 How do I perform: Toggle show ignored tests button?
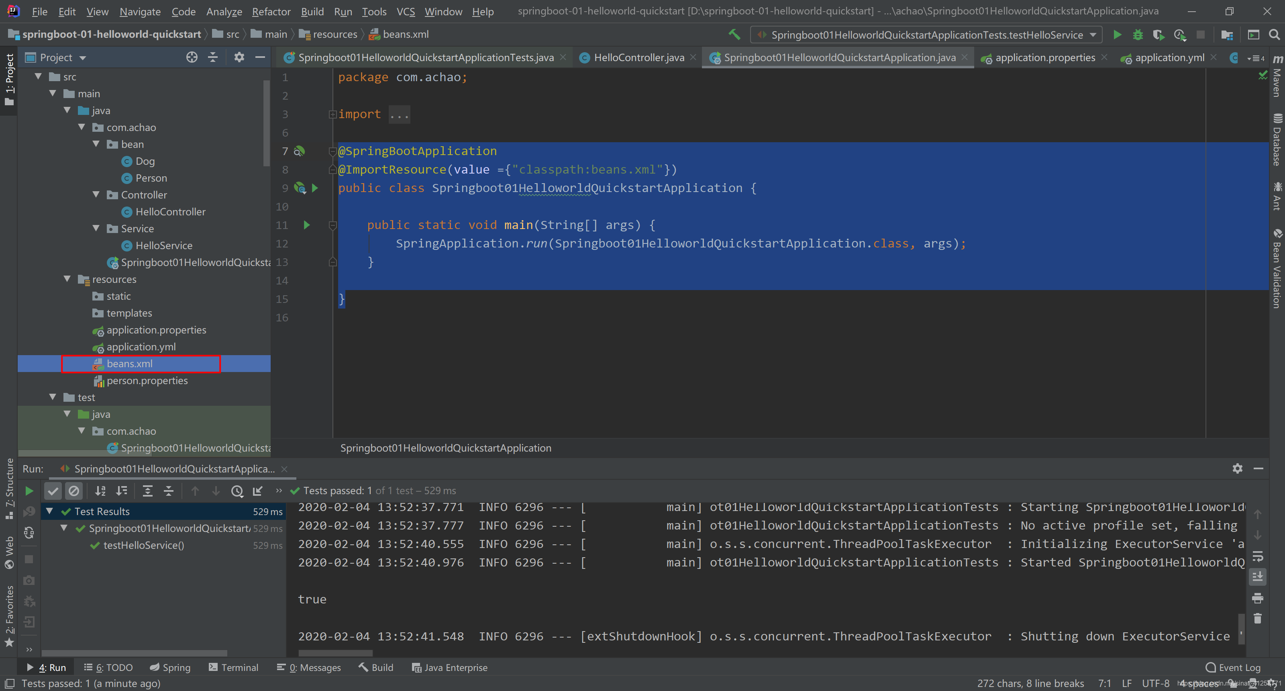74,491
